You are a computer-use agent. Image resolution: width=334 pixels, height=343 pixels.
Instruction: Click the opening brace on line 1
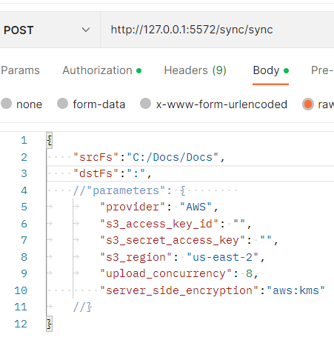click(50, 141)
